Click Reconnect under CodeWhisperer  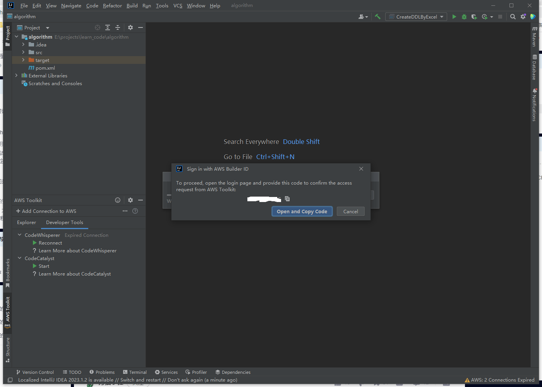click(50, 243)
